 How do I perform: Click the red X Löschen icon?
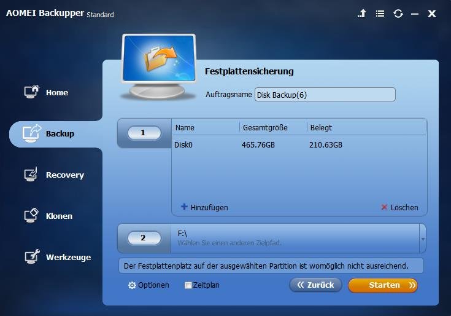pyautogui.click(x=384, y=207)
